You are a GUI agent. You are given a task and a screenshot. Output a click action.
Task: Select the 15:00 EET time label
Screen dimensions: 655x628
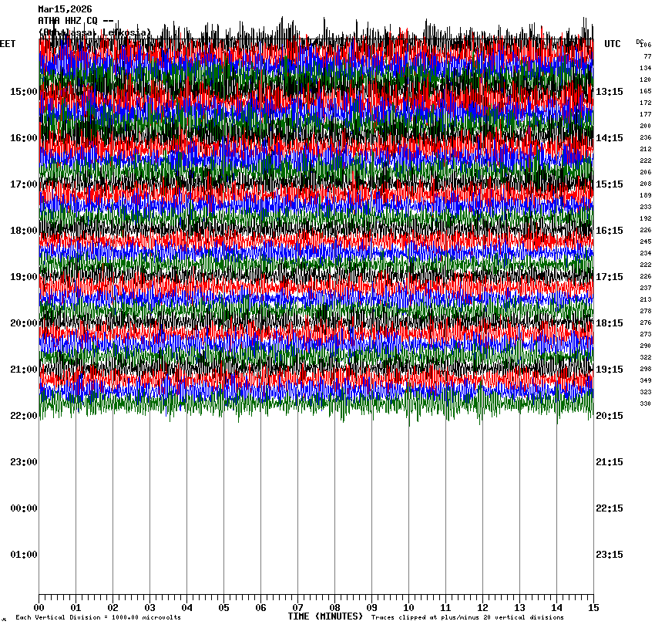pyautogui.click(x=23, y=92)
